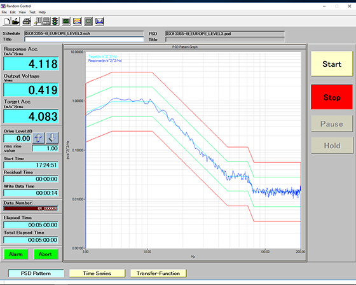Image resolution: width=356 pixels, height=285 pixels.
Task: Click the Data Number value field
Action: tap(31, 208)
